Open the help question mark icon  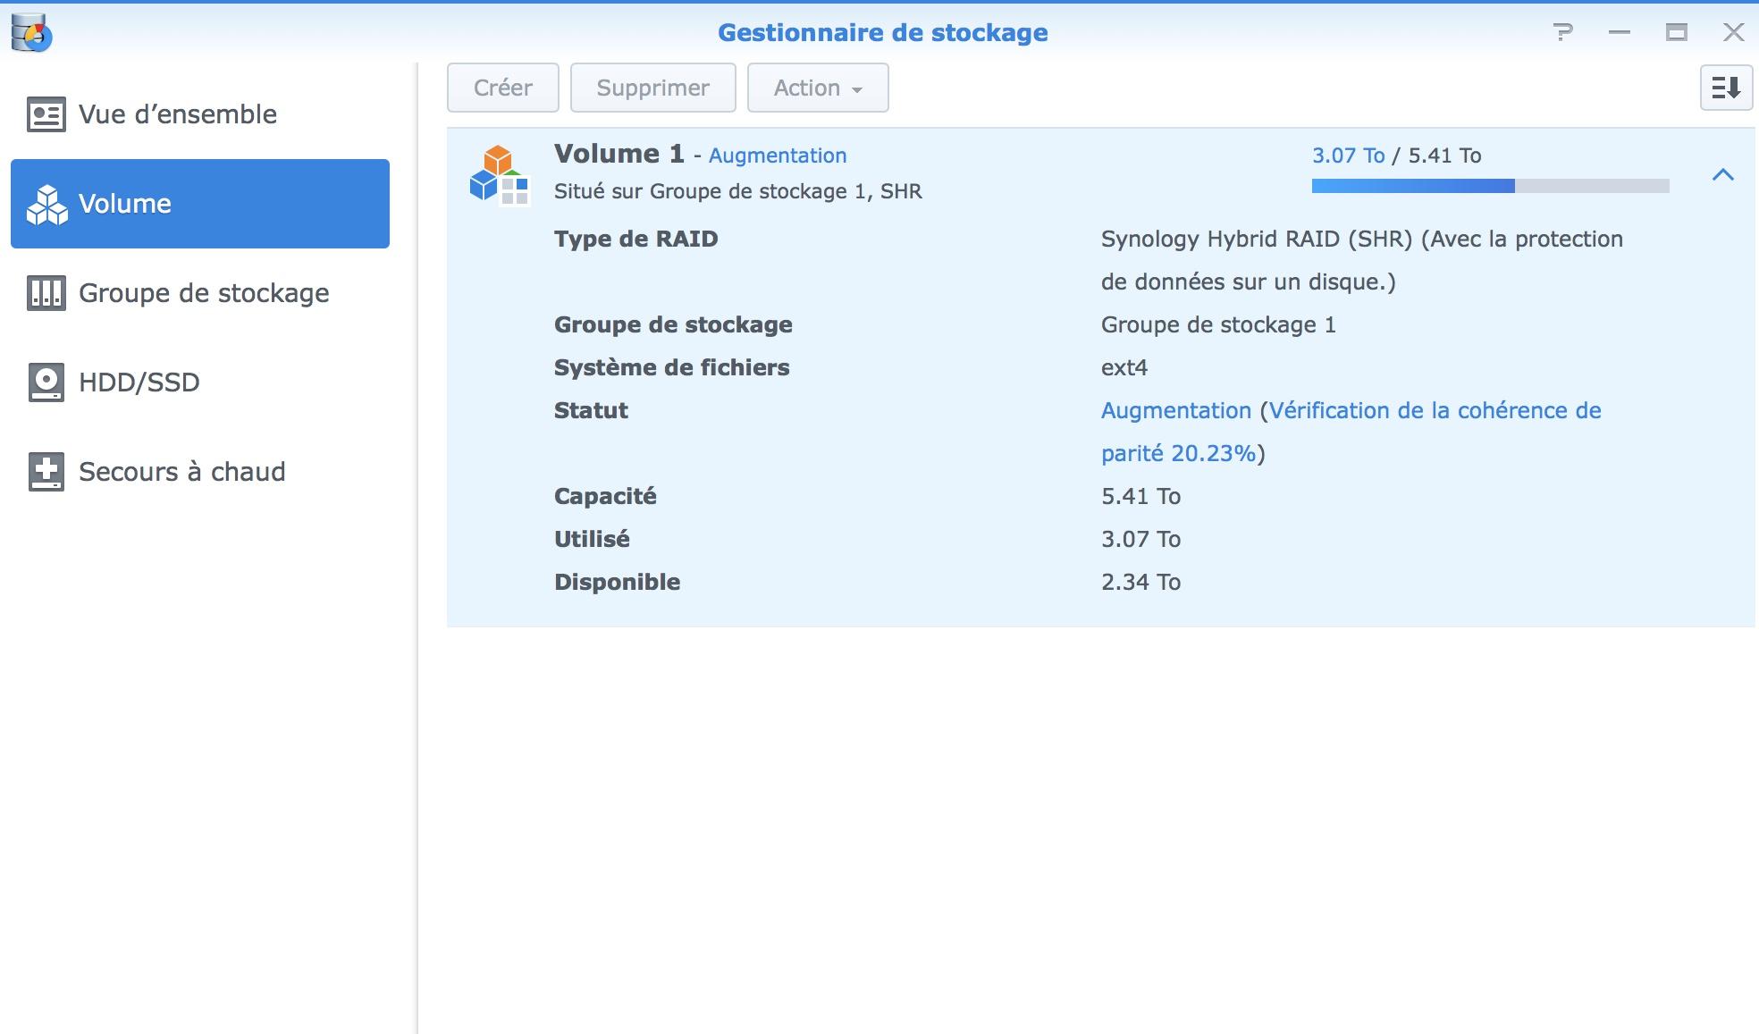pyautogui.click(x=1562, y=33)
